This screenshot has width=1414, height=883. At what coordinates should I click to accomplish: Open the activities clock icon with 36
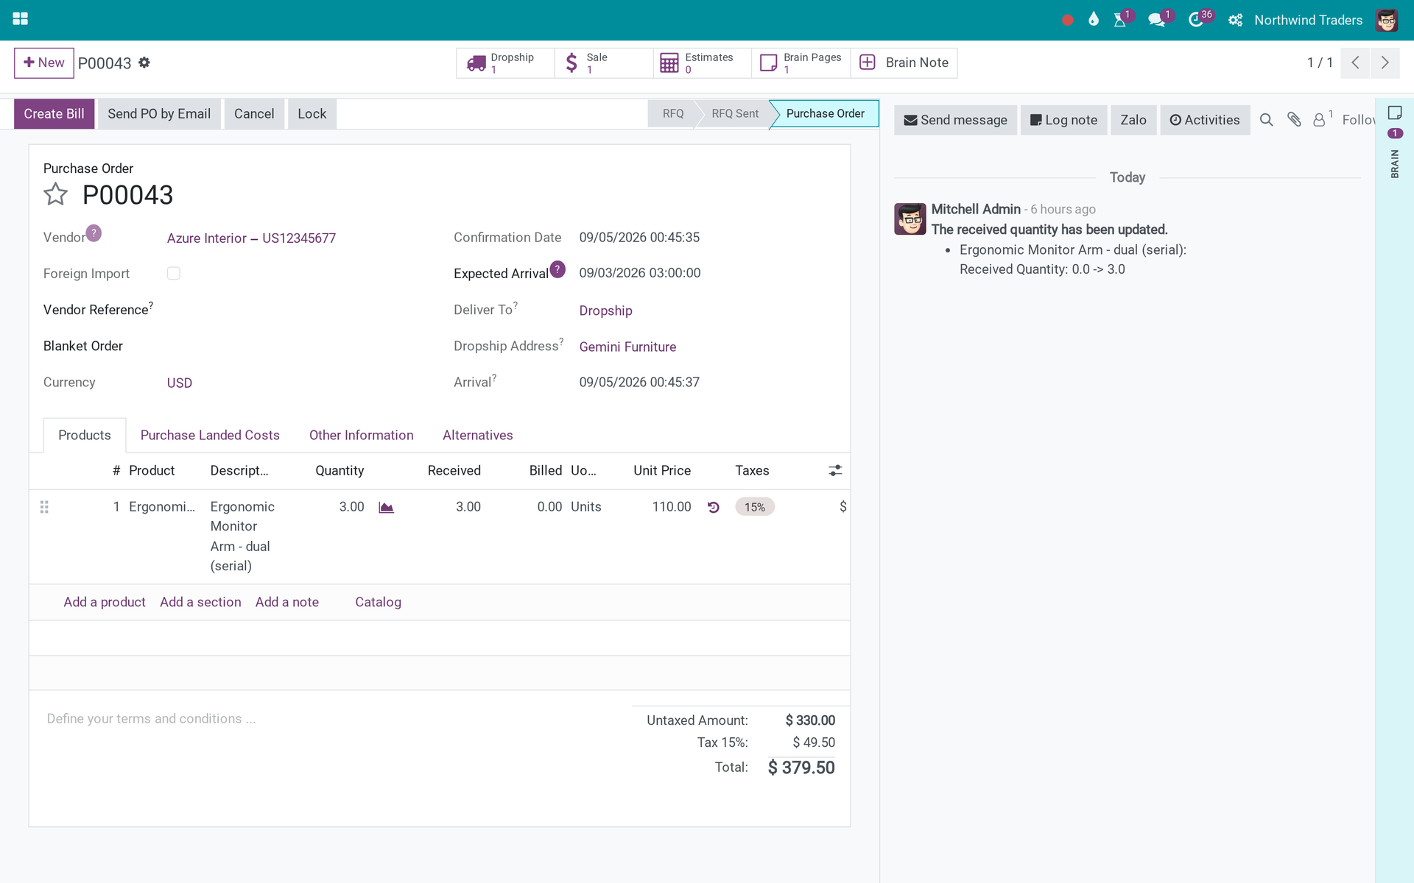coord(1196,20)
